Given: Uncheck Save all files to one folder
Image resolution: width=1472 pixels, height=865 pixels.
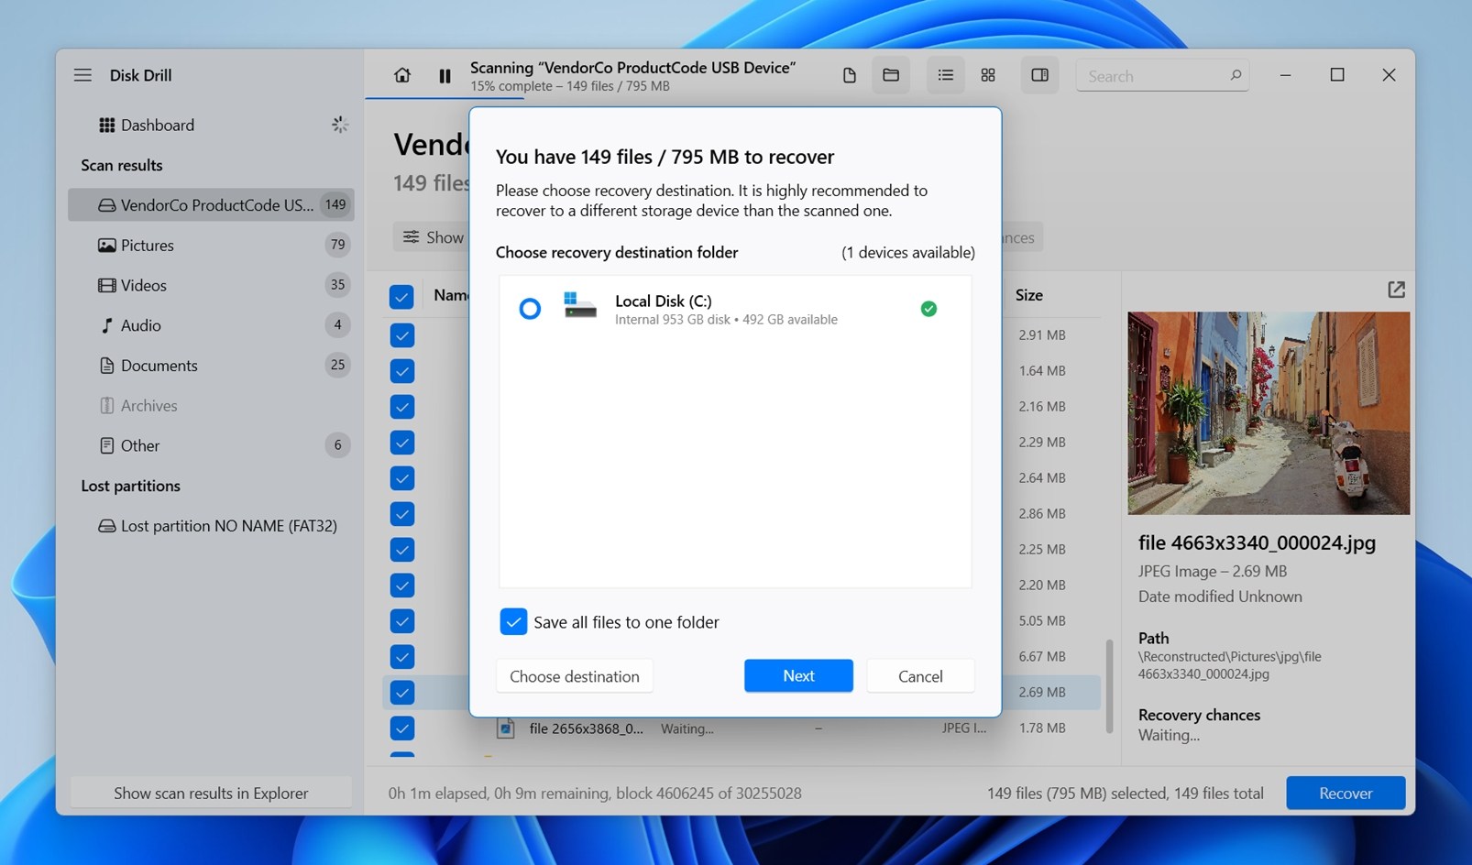Looking at the screenshot, I should click(513, 622).
